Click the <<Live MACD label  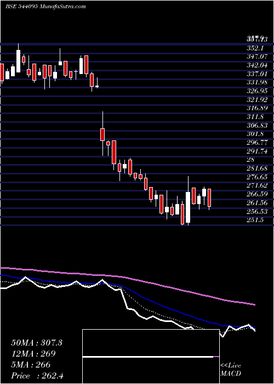[x=231, y=369]
